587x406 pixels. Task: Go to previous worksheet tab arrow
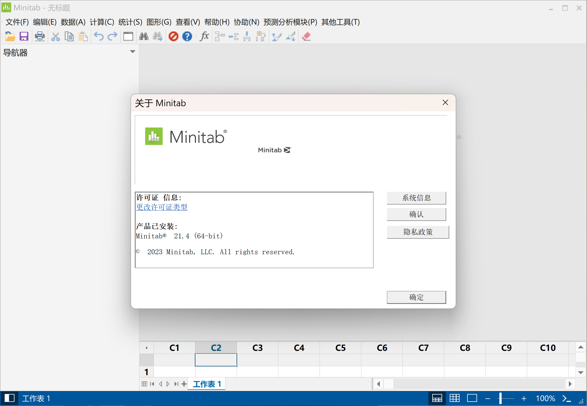click(160, 384)
